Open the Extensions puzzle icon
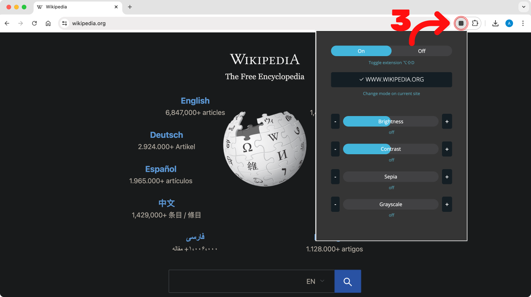 (x=475, y=23)
